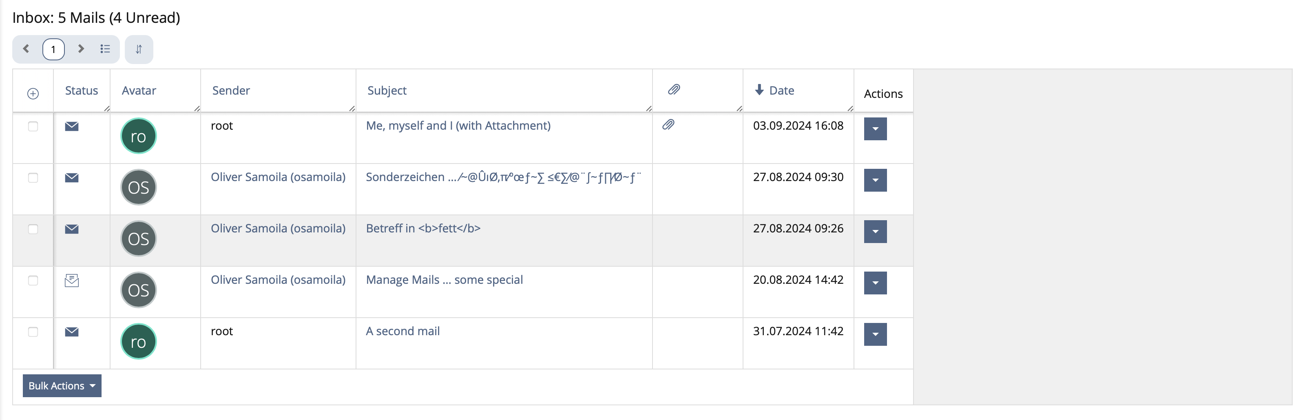Expand actions for 'Manage Mails ... some special'
Screen dimensions: 1305x420
point(875,283)
